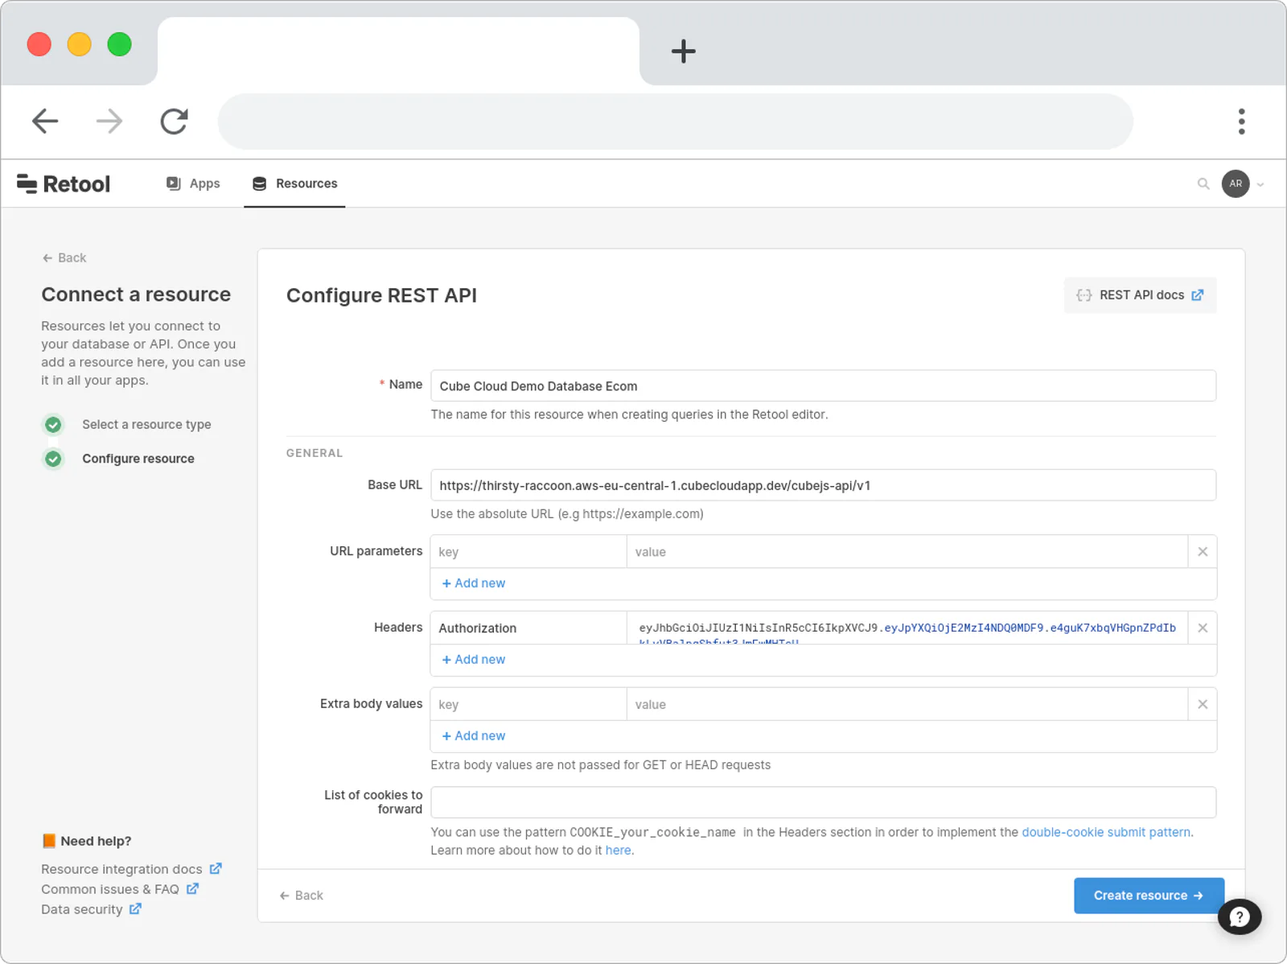Screen dimensions: 1287x964
Task: Click browser forward arrow
Action: pos(109,122)
